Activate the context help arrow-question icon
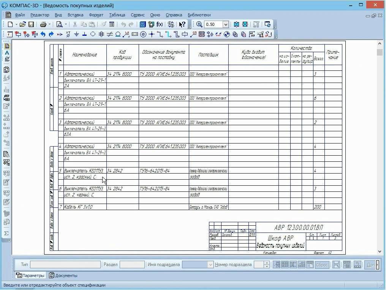The width and height of the screenshot is (386, 290). click(x=182, y=24)
